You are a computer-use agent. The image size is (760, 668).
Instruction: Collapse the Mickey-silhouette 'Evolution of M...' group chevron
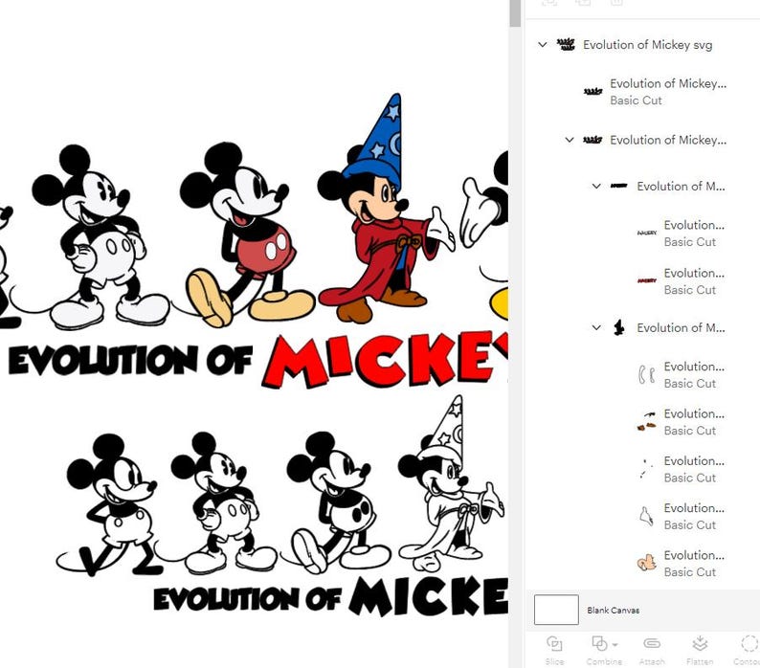pyautogui.click(x=596, y=327)
